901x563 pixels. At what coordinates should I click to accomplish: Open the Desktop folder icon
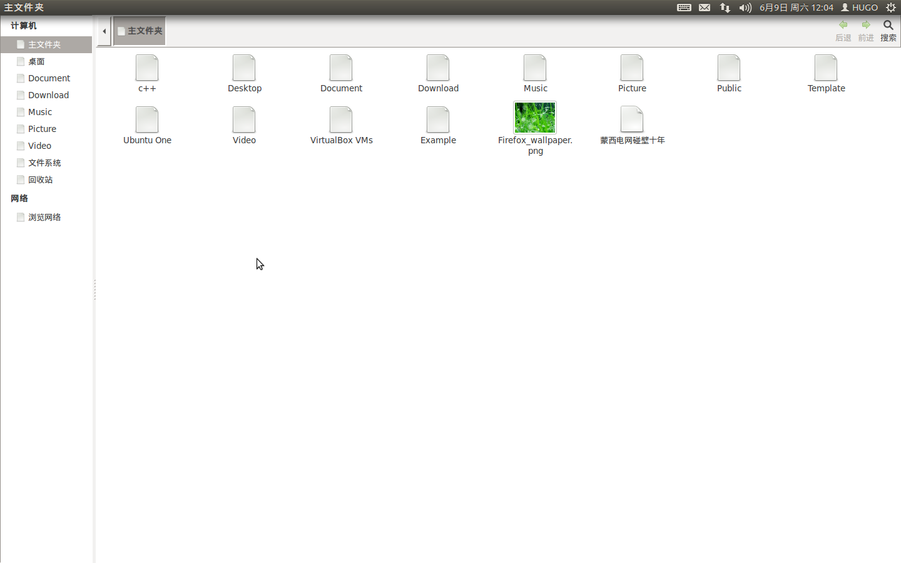(x=244, y=68)
